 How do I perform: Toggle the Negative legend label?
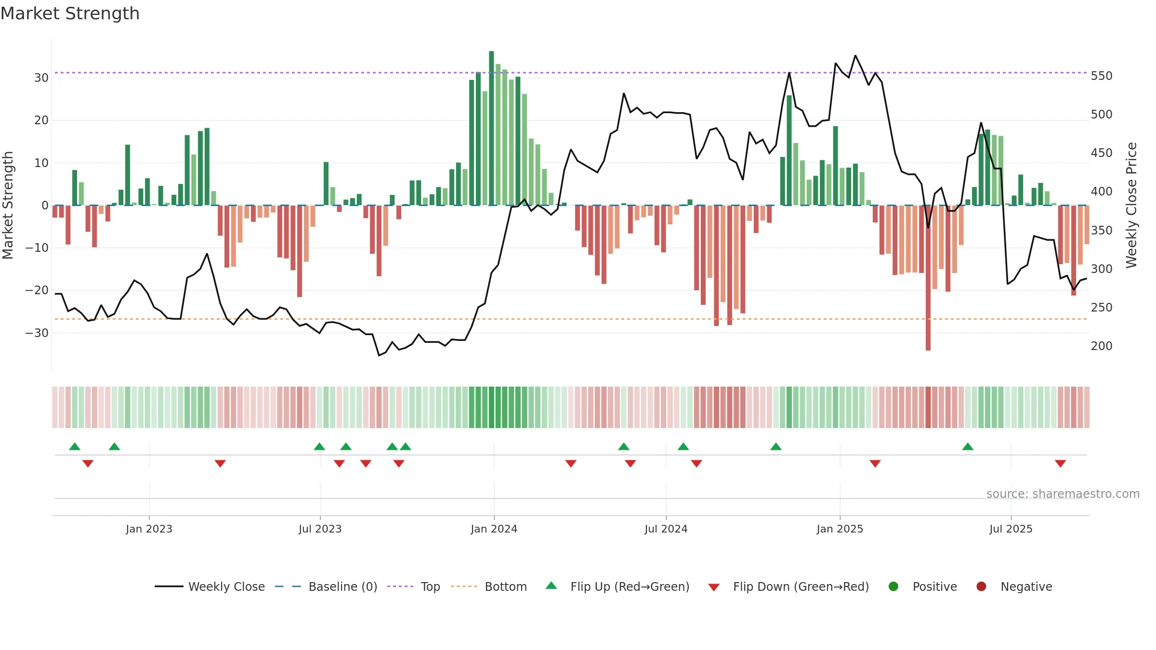click(1026, 586)
